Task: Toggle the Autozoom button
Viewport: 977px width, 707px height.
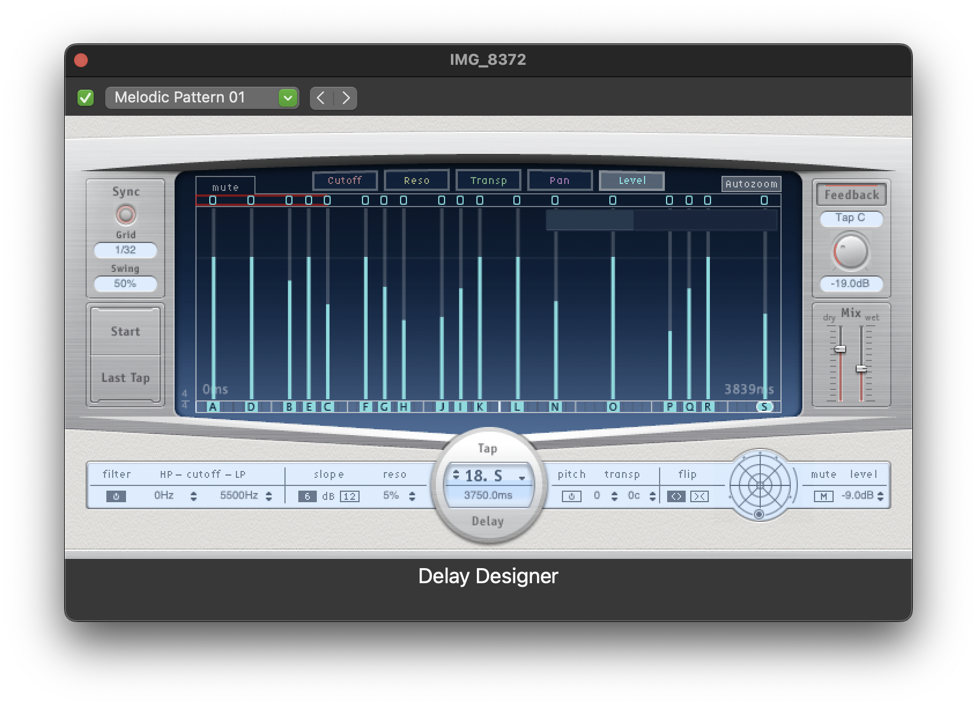Action: coord(752,184)
